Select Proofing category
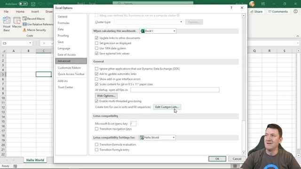This screenshot has width=301, height=169. [x=71, y=36]
